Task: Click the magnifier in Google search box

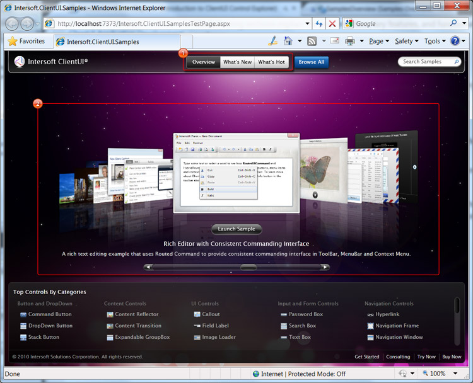Action: coord(453,23)
